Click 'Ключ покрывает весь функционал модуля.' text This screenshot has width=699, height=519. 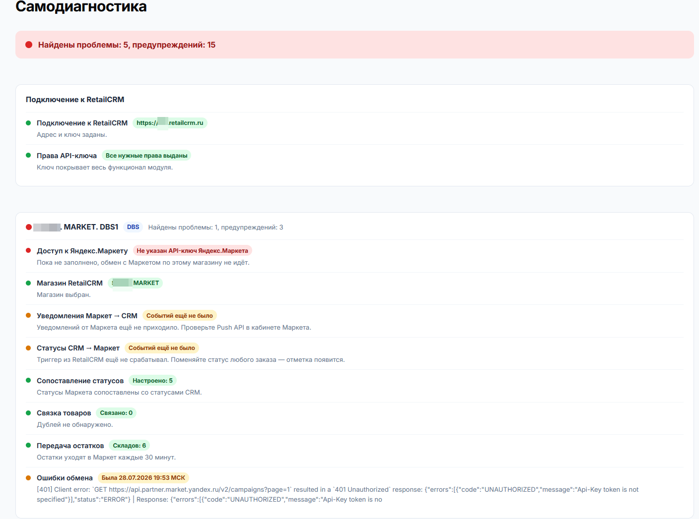[105, 168]
